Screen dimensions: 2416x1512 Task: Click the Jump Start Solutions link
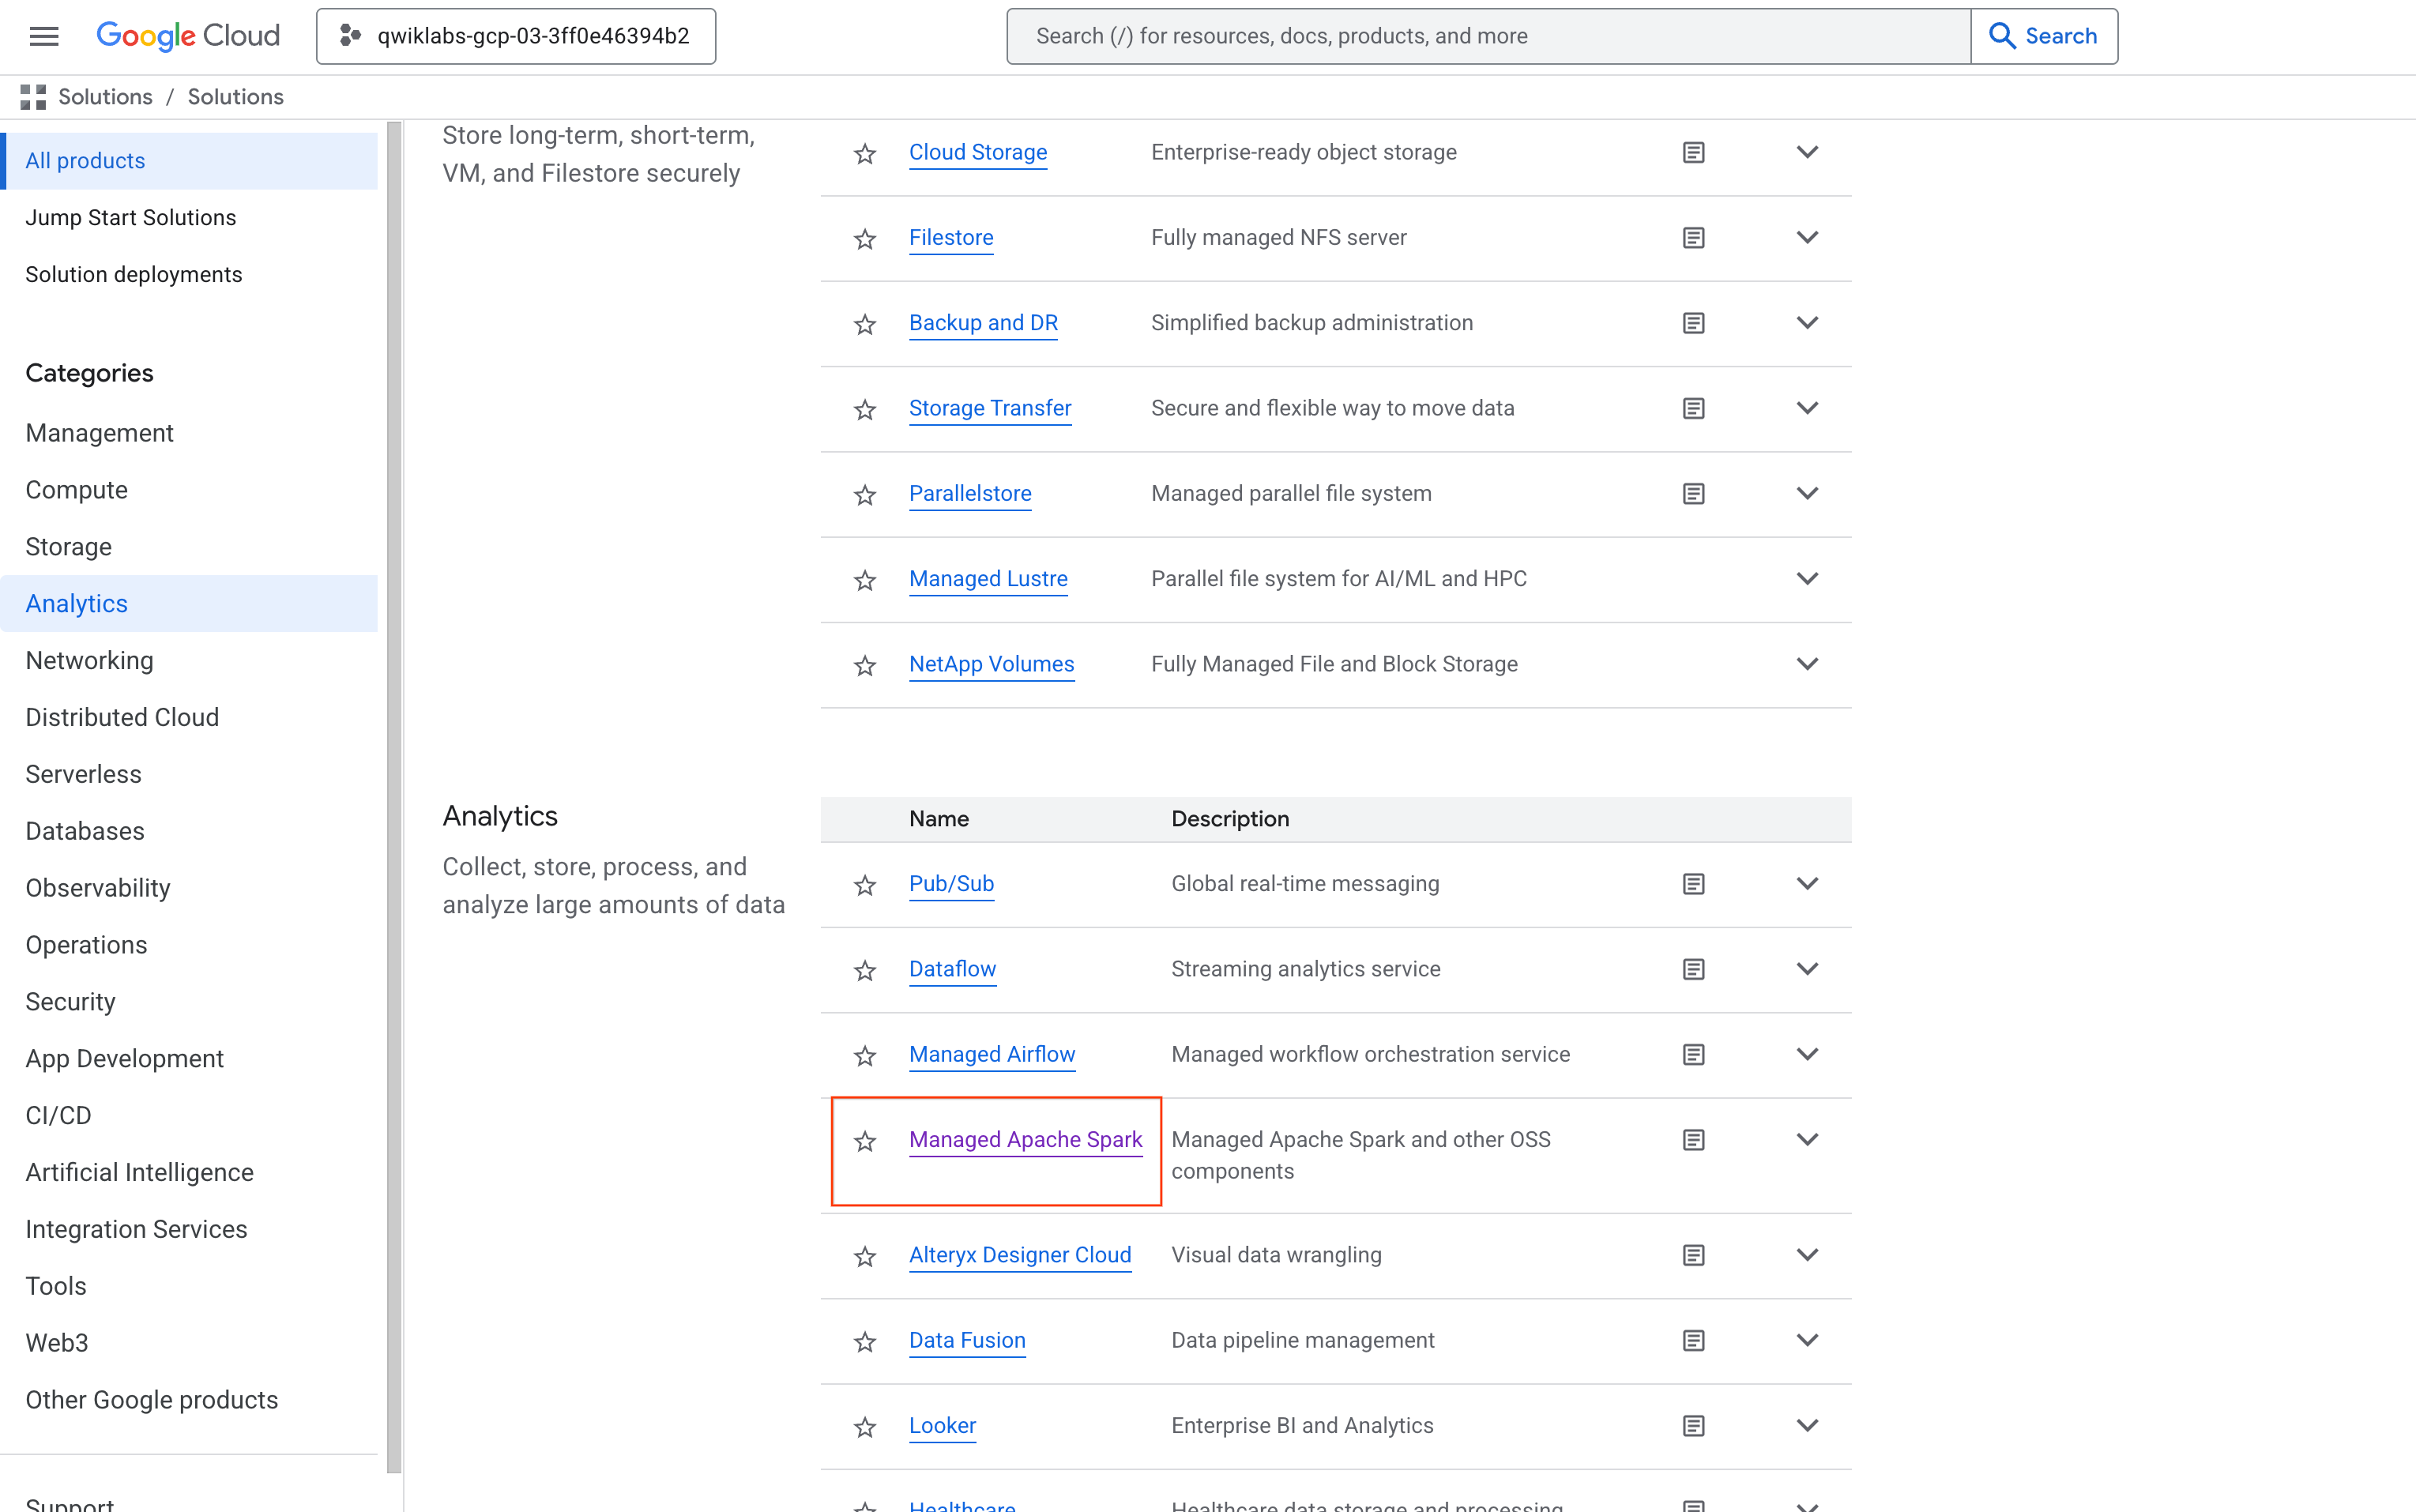click(131, 217)
